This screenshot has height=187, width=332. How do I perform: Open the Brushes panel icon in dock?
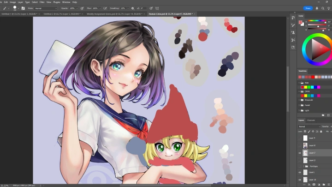pos(293,25)
